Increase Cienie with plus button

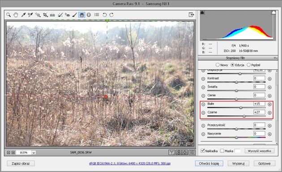[x=269, y=96]
